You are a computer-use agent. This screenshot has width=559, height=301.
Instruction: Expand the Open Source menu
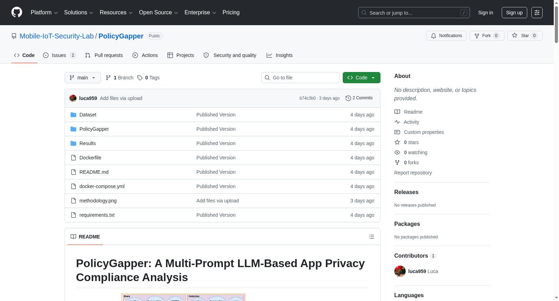point(159,13)
